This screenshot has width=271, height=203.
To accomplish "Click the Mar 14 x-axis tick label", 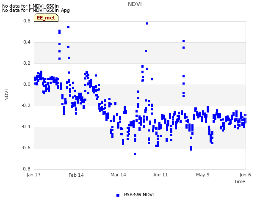I will tap(118, 175).
